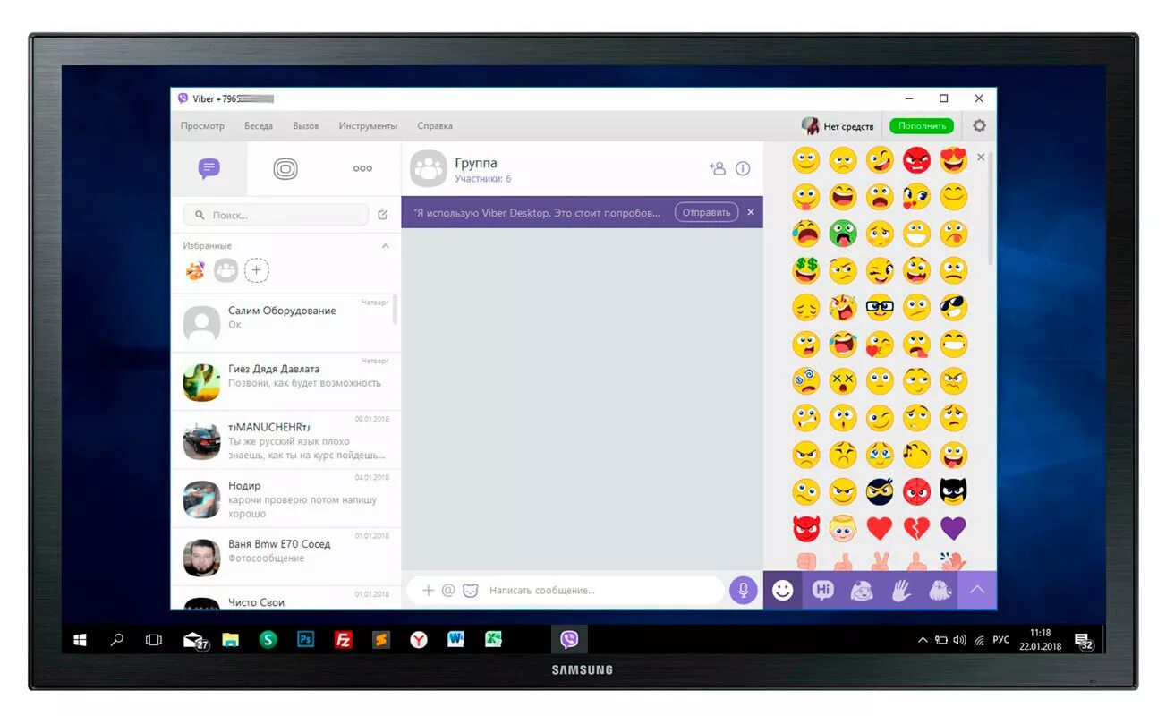This screenshot has height=716, width=1166.
Task: Select the smiley emoji category tab
Action: pos(783,591)
